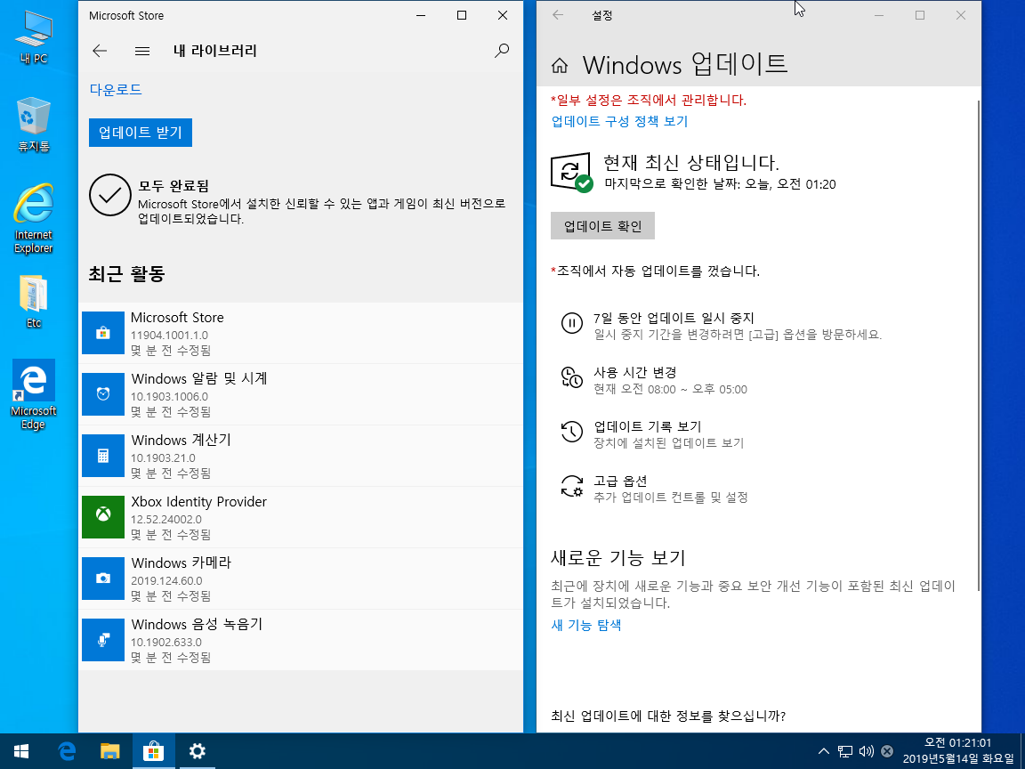Open the Microsoft Store hamburger menu

[141, 51]
